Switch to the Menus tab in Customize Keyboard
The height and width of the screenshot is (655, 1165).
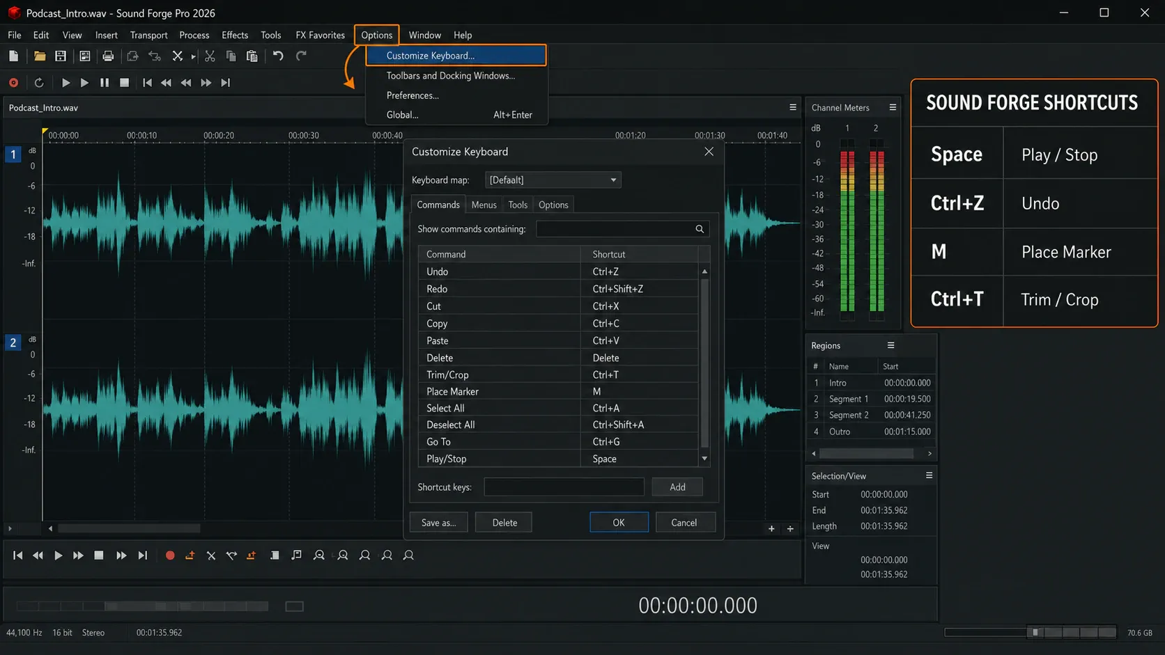point(484,205)
